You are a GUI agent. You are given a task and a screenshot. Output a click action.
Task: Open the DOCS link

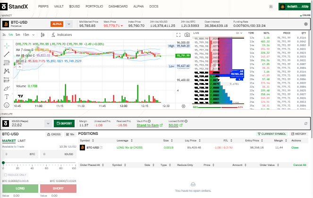click(154, 7)
